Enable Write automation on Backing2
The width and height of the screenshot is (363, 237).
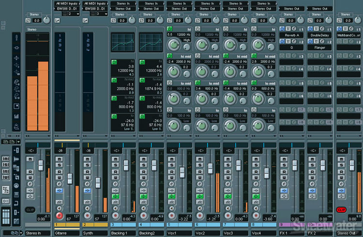coord(144,178)
